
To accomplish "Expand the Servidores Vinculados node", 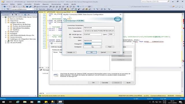I will (8, 28).
